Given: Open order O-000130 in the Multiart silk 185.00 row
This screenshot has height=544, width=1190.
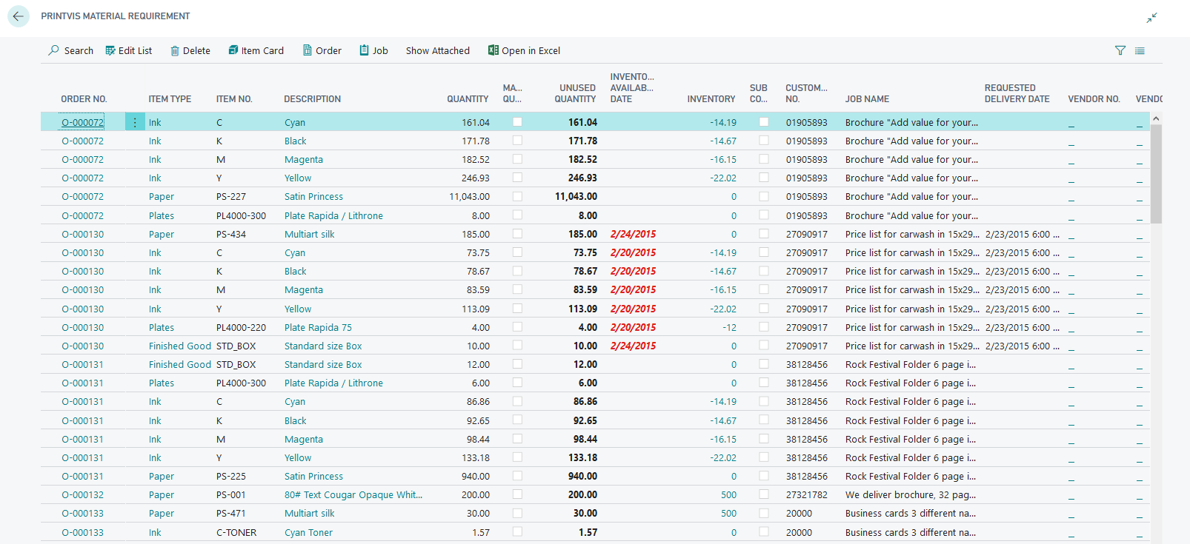Looking at the screenshot, I should [82, 234].
